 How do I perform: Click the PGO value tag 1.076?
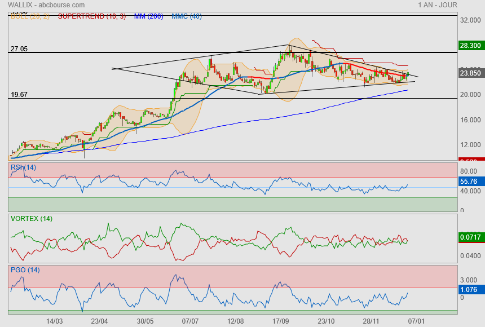469,290
